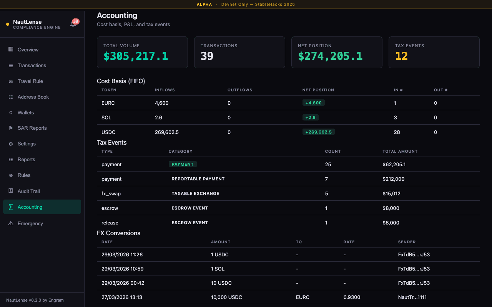Click the Wallets circle icon

coord(11,113)
